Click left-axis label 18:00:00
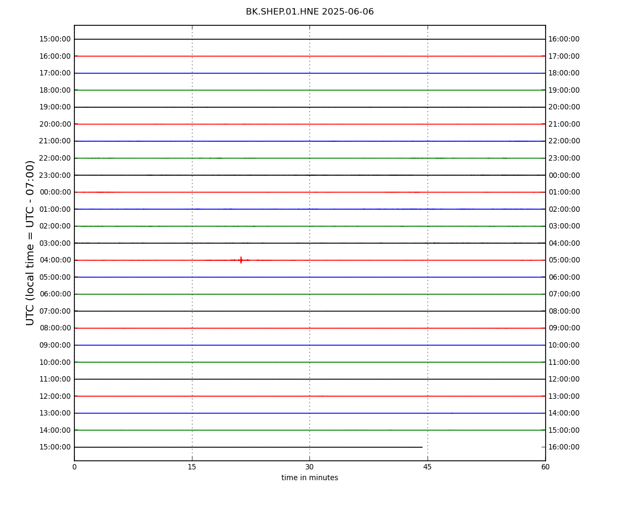The width and height of the screenshot is (620, 512). 55,90
